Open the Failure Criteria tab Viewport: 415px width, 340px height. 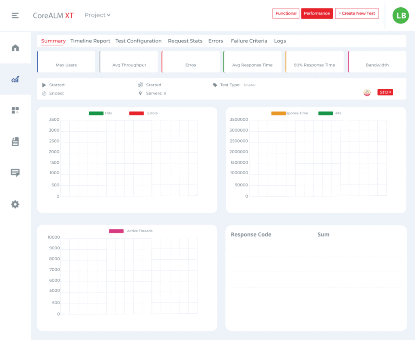[x=249, y=41]
